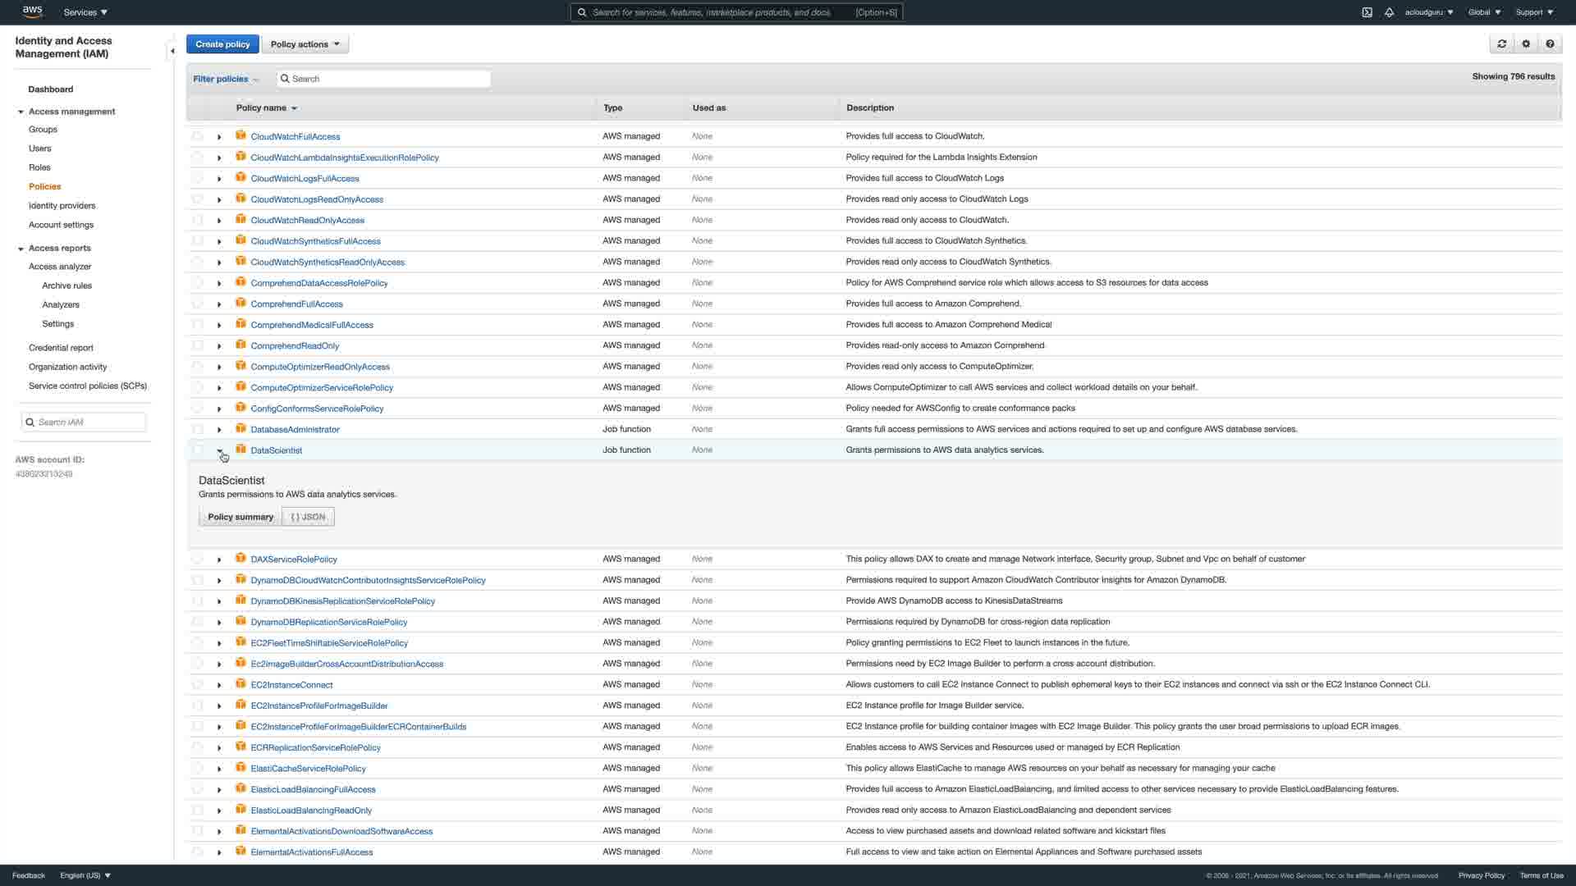The image size is (1576, 886).
Task: Switch to the JSON tab
Action: (x=308, y=517)
